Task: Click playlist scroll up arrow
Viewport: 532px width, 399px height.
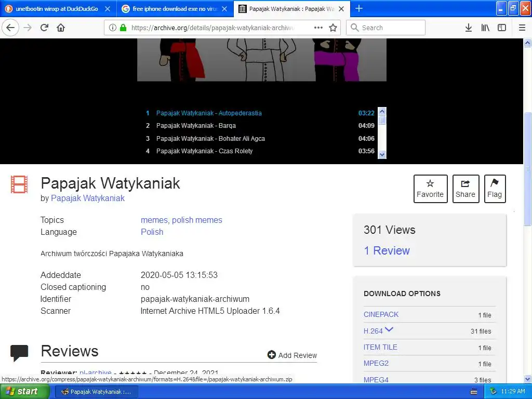Action: (382, 111)
